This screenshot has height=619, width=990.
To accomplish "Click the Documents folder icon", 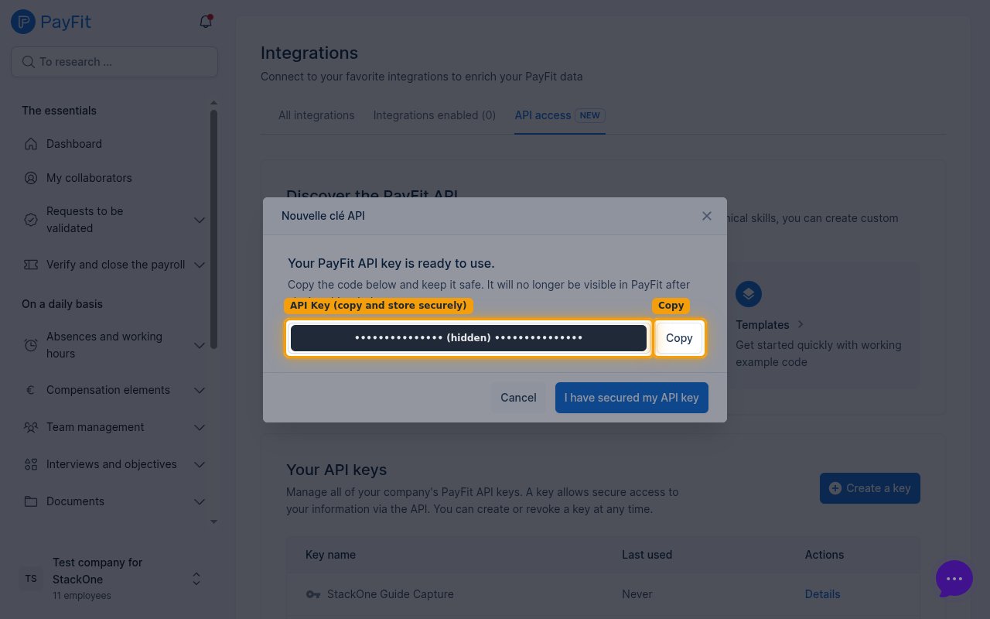I will click(x=31, y=501).
